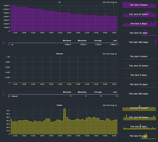
Task: Select Indisc last 35 days thumbnail
Action: tap(139, 136)
